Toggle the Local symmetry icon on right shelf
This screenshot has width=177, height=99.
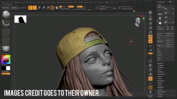(x=150, y=46)
